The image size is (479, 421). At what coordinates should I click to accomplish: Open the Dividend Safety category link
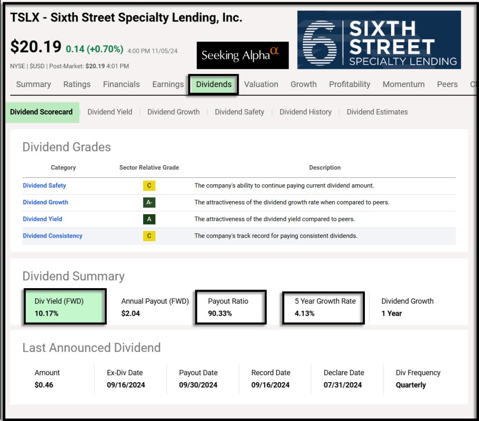tap(44, 186)
